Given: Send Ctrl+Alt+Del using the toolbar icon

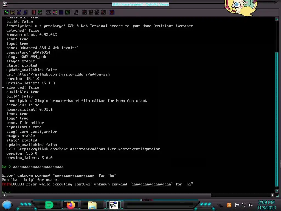Looking at the screenshot, I should 48,12.
